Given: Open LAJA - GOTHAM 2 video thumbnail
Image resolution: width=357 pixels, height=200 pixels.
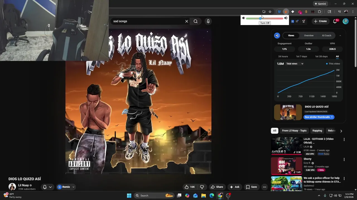Looking at the screenshot, I should pyautogui.click(x=286, y=146).
